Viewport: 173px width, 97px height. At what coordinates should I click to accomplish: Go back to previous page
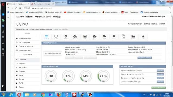point(8,8)
